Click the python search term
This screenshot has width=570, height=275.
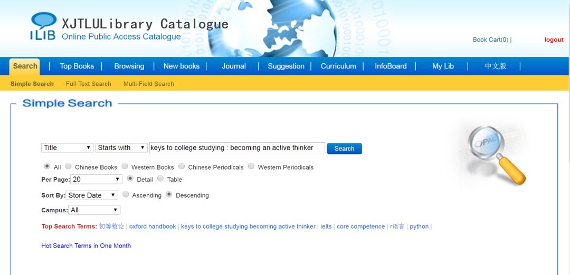pos(419,227)
